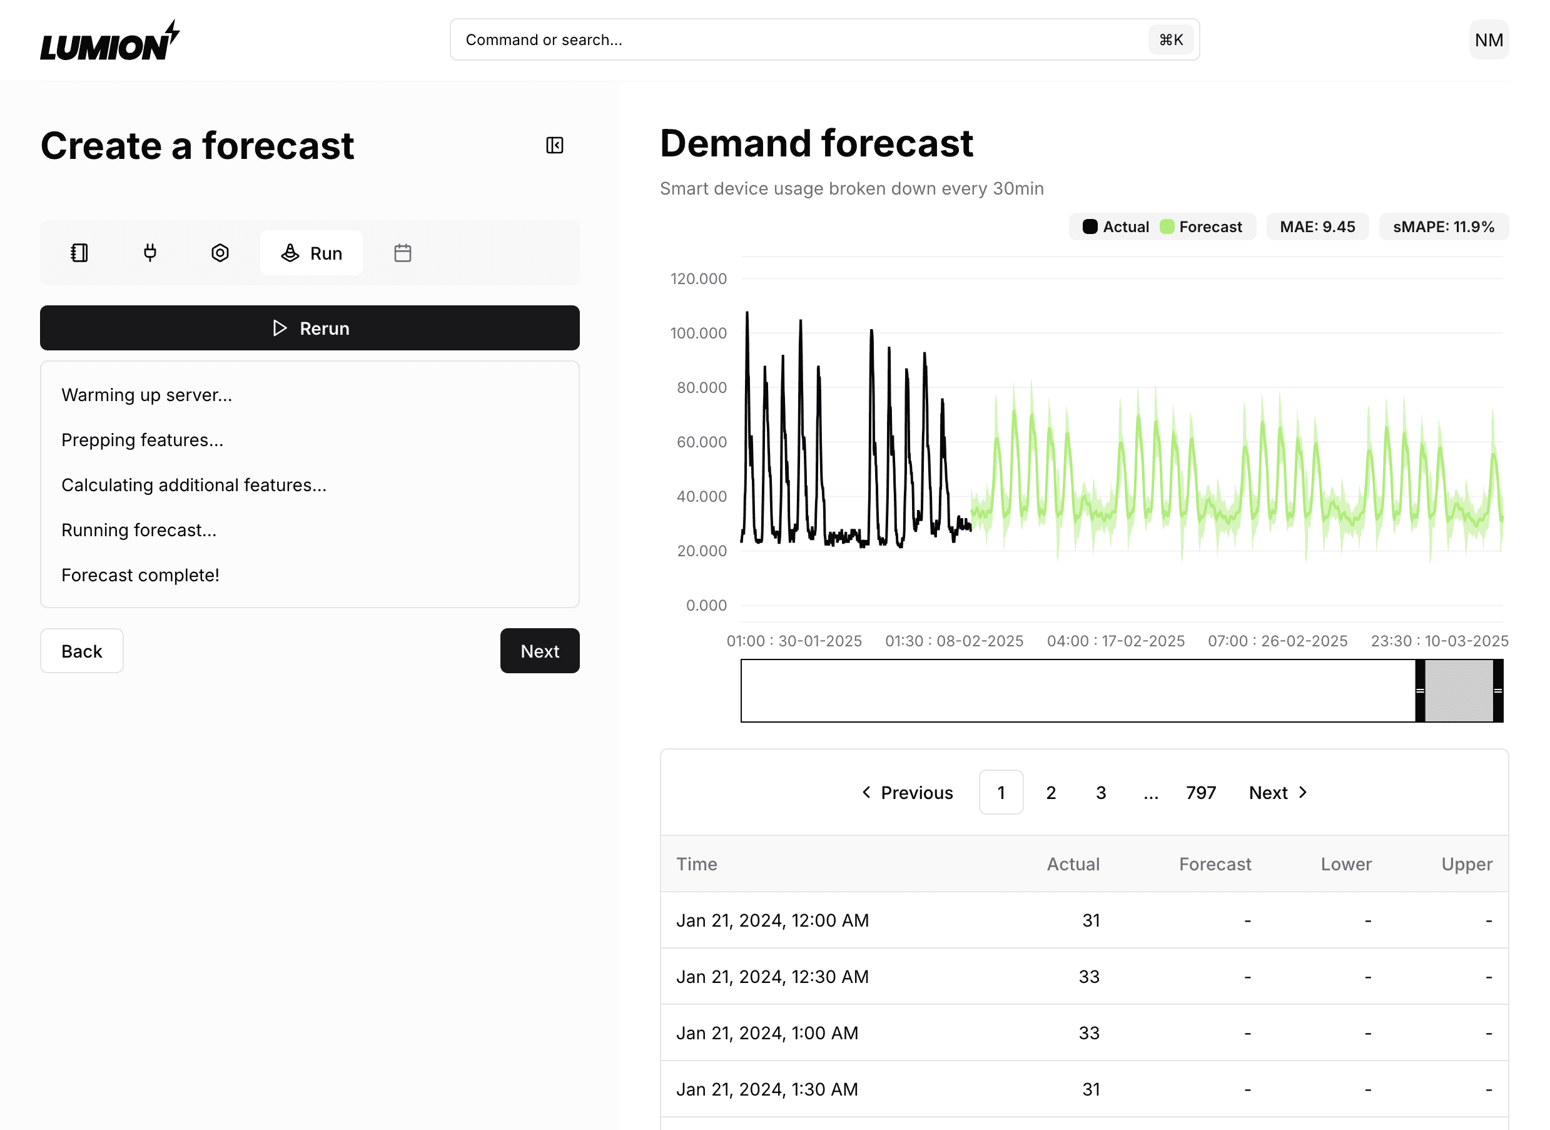Click the MAE: 9.45 badge
The width and height of the screenshot is (1550, 1130).
click(x=1317, y=227)
